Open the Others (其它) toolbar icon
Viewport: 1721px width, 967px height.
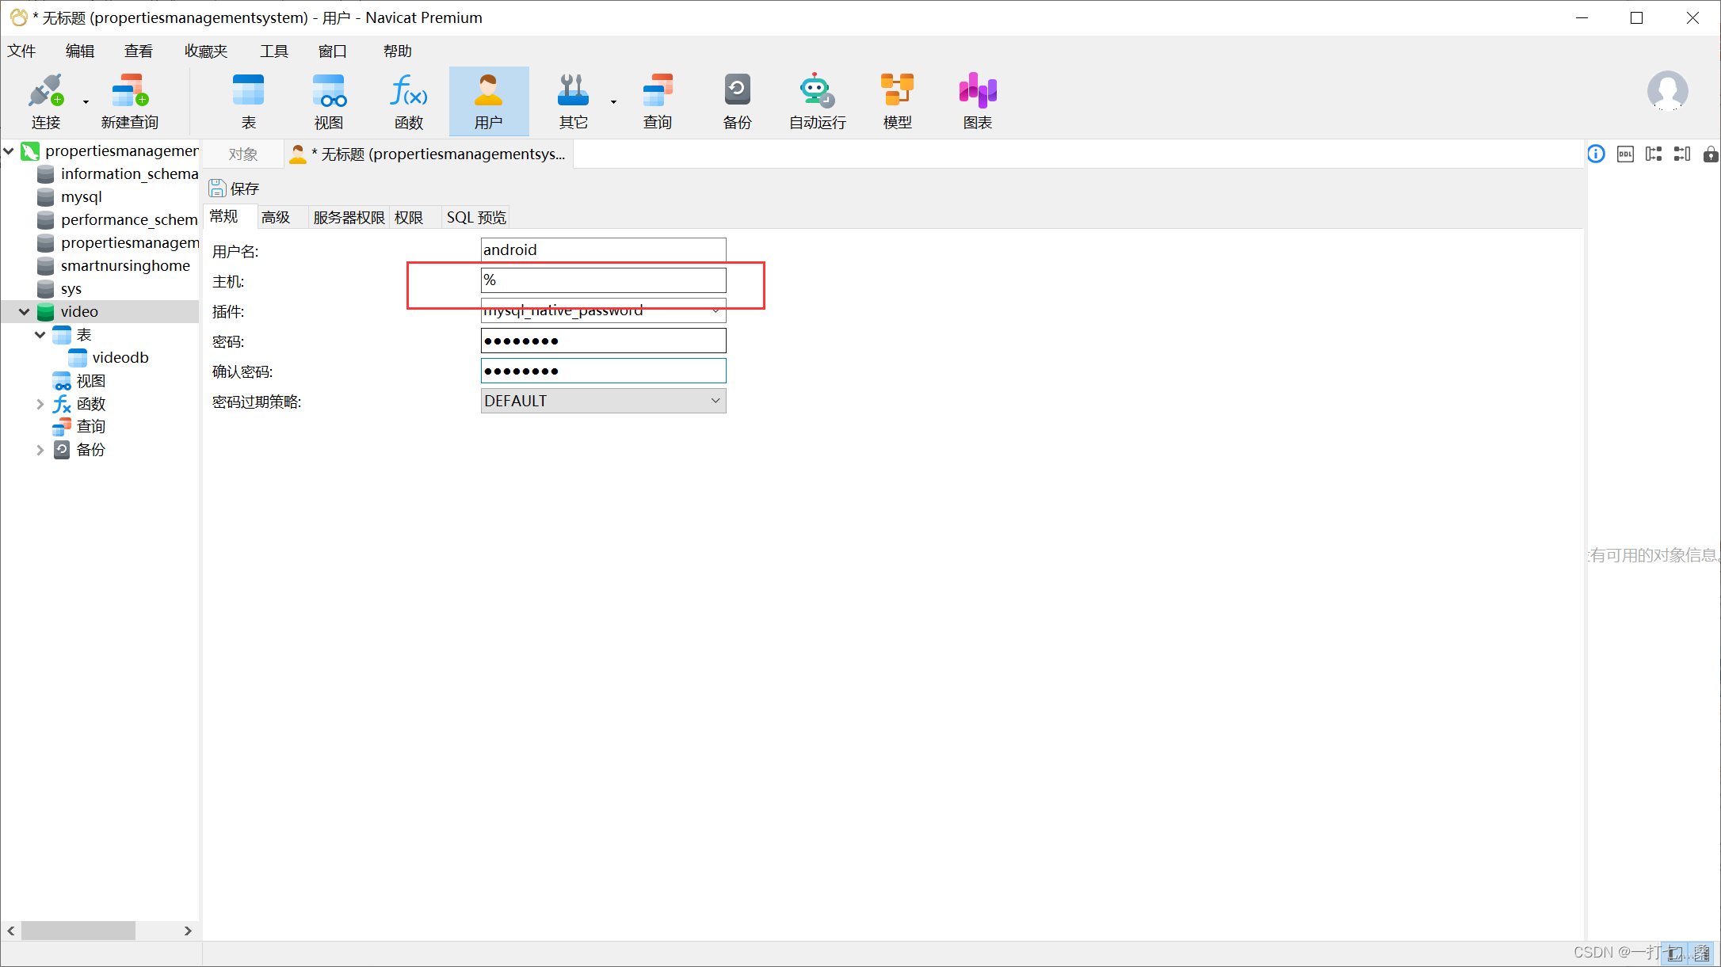pos(573,101)
